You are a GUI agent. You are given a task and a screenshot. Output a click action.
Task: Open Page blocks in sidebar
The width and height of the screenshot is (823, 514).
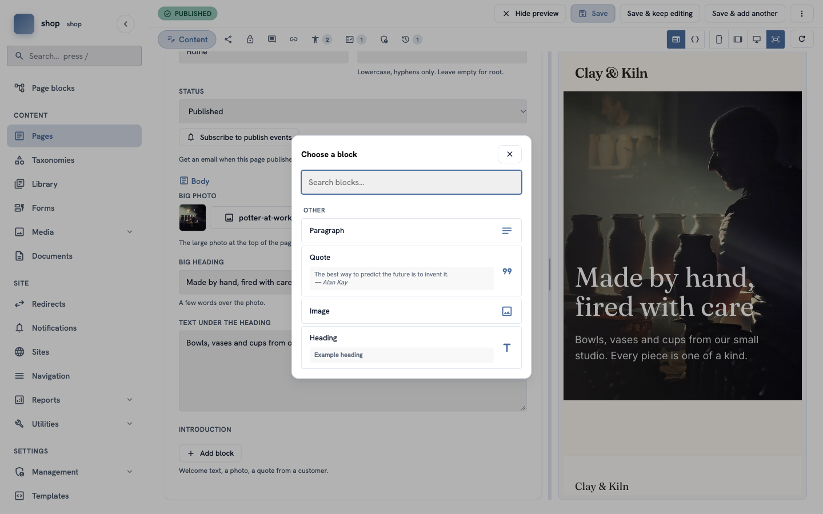pyautogui.click(x=74, y=88)
